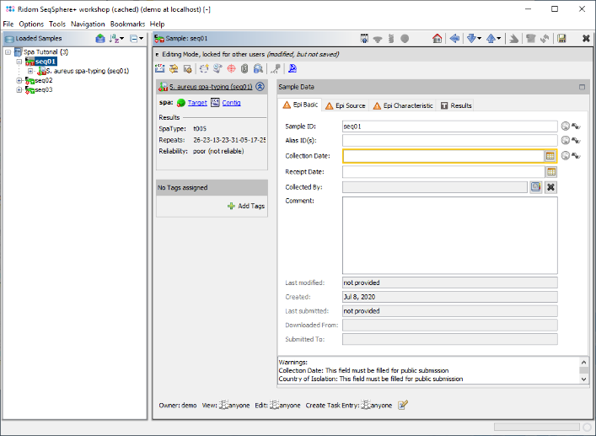Open Receipt Date calendar picker
The image size is (596, 436).
coord(551,171)
